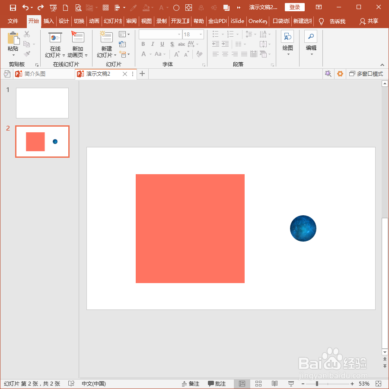Click the oval shape icon in the quick access toolbar
389x389 pixels.
pyautogui.click(x=176, y=8)
